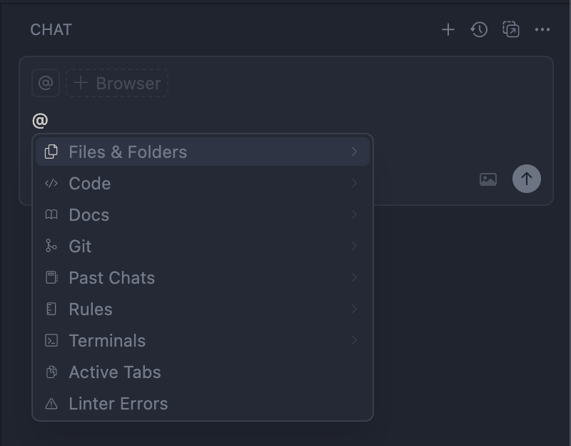
Task: Click the Linter Errors warning icon
Action: pyautogui.click(x=51, y=404)
